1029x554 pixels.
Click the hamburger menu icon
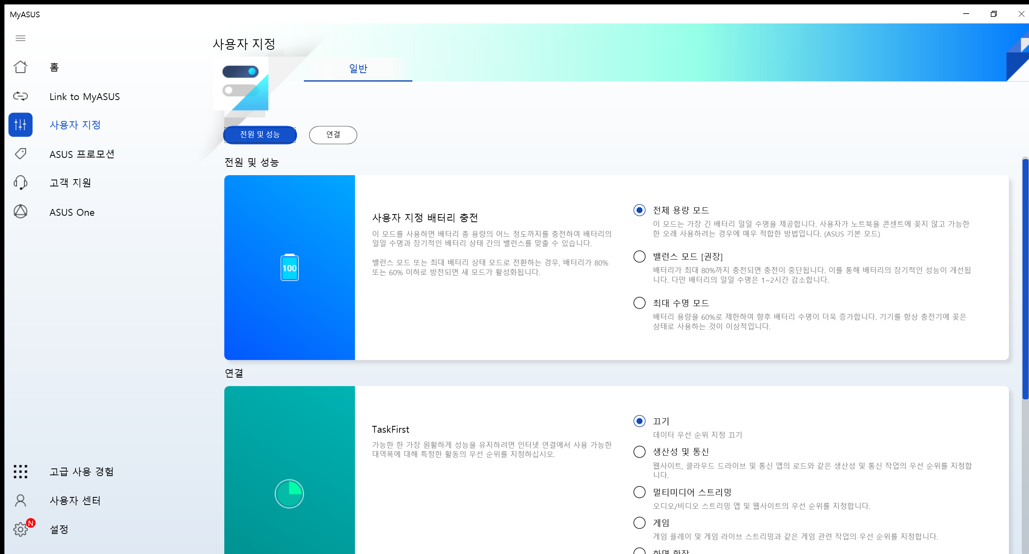click(x=20, y=38)
